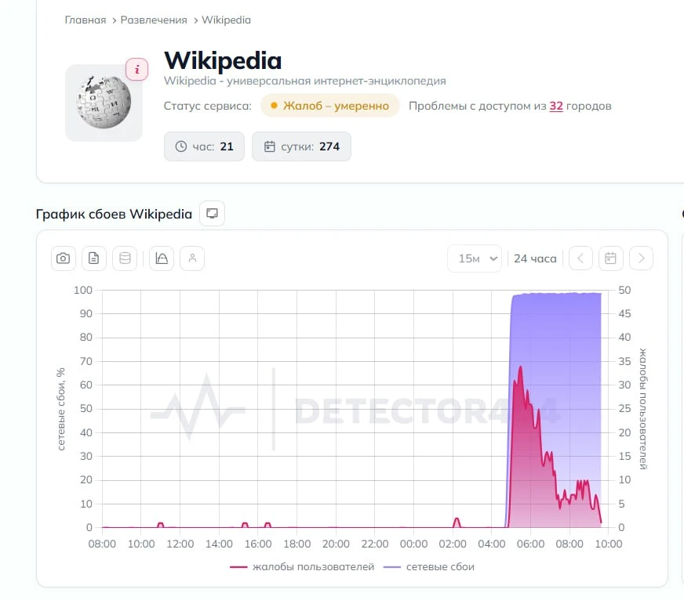The image size is (684, 600).
Task: Open Развлечения breadcrumb category
Action: [x=154, y=20]
